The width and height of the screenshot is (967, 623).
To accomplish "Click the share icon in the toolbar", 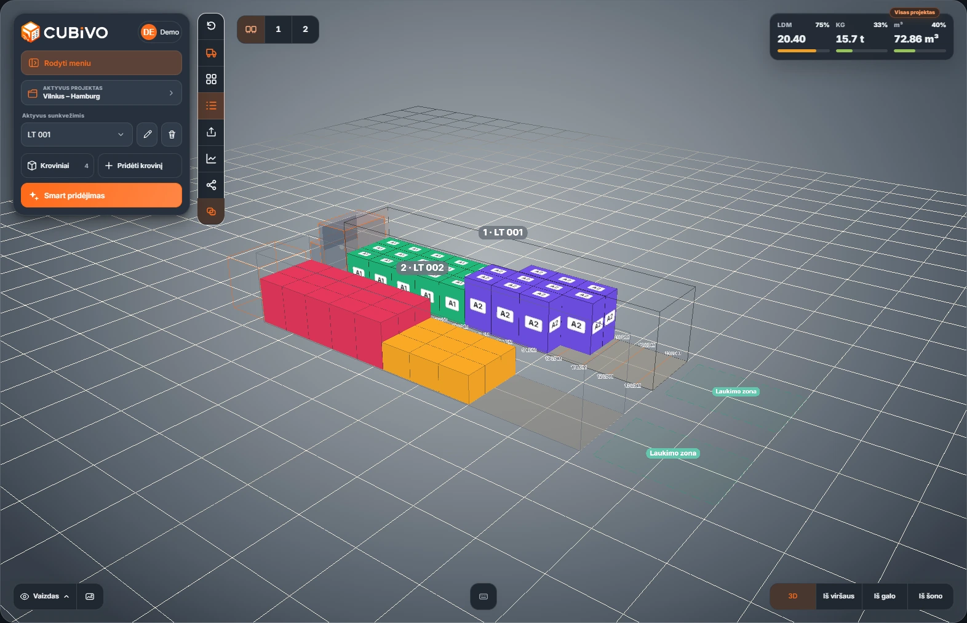I will click(x=211, y=185).
